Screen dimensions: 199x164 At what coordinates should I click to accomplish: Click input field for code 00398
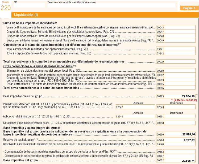click(180, 123)
